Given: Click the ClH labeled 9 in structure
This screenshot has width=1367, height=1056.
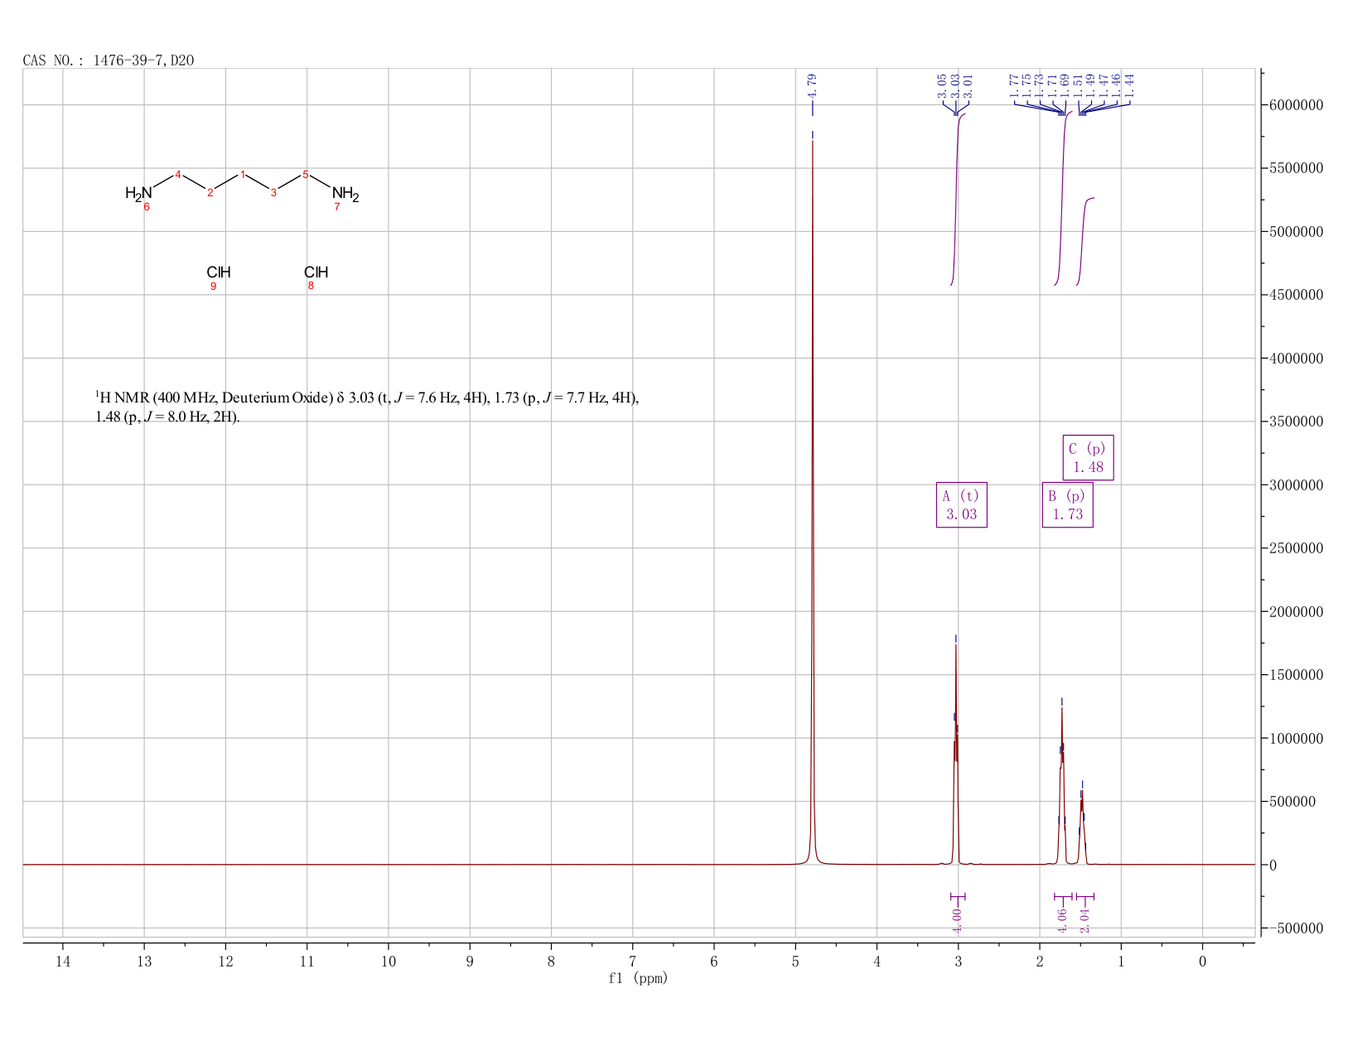Looking at the screenshot, I should 219,272.
